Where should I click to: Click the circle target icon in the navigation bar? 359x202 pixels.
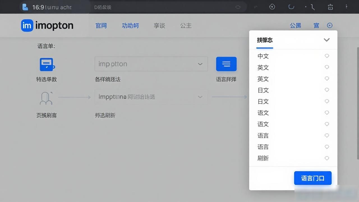pyautogui.click(x=330, y=26)
